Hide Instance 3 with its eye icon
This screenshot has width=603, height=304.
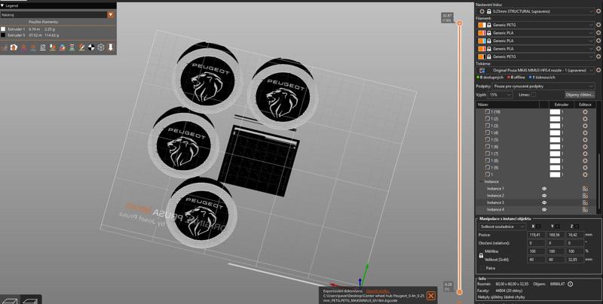coord(544,202)
